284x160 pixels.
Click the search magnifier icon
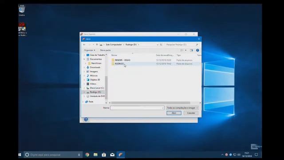(x=197, y=44)
